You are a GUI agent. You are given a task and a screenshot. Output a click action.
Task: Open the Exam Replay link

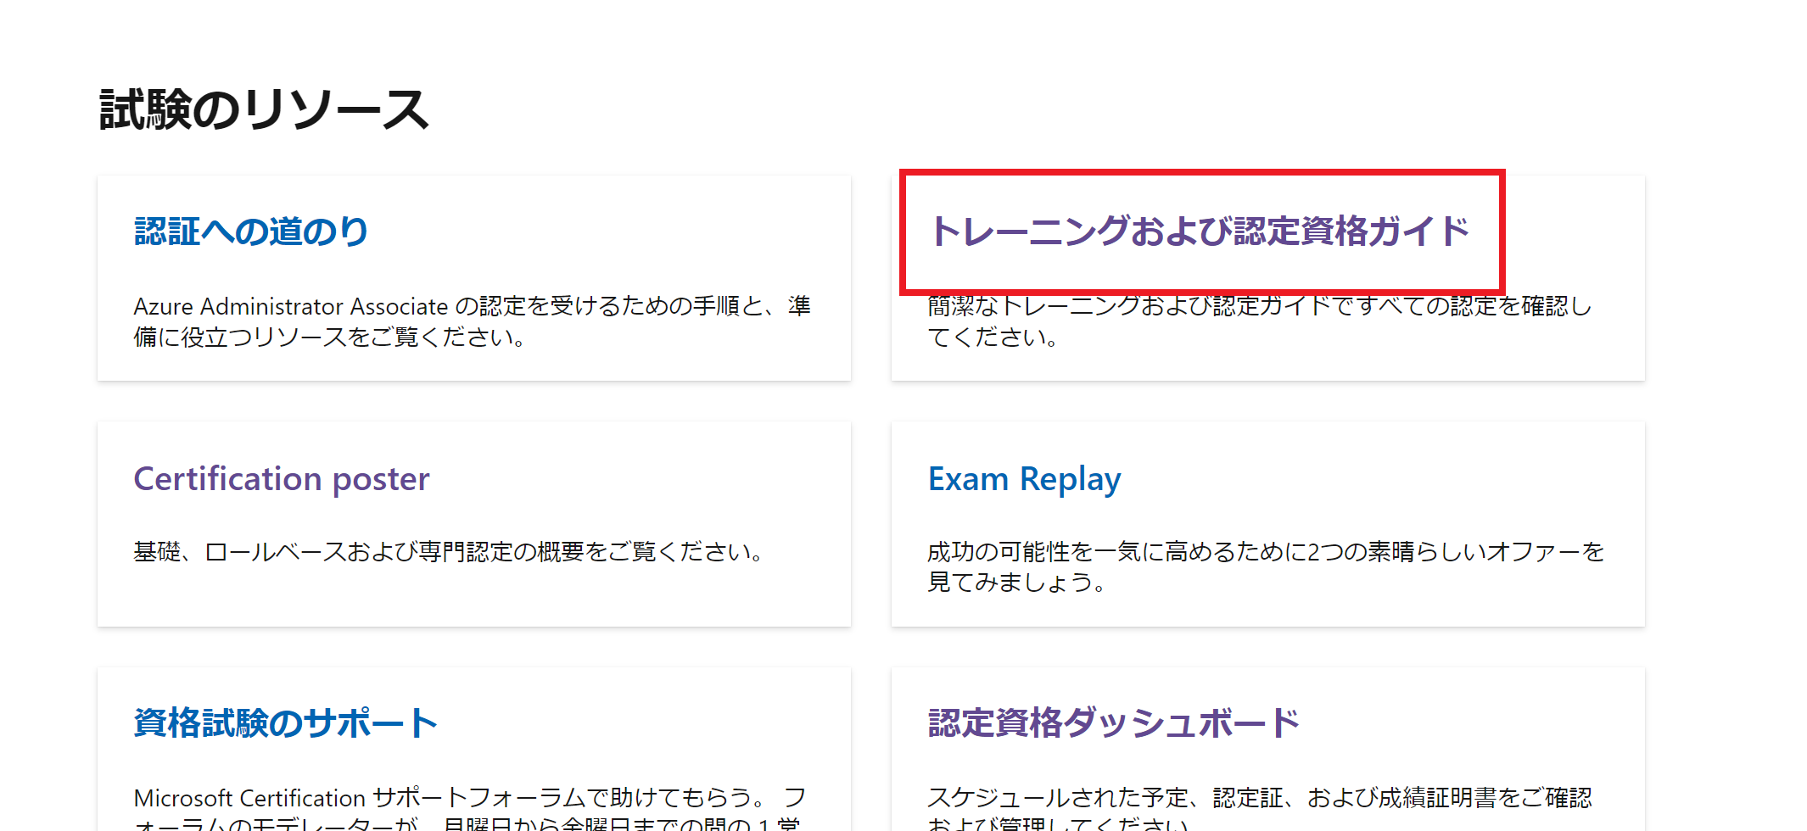pos(1024,479)
